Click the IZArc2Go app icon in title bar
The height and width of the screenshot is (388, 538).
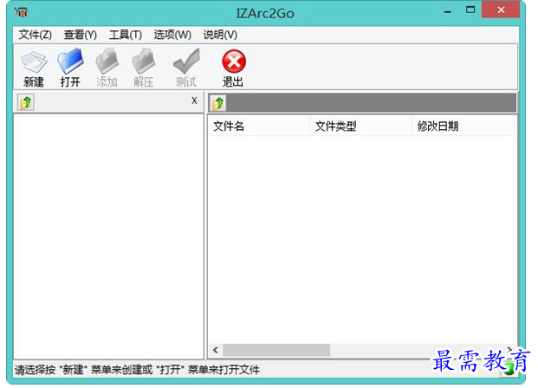(x=22, y=12)
